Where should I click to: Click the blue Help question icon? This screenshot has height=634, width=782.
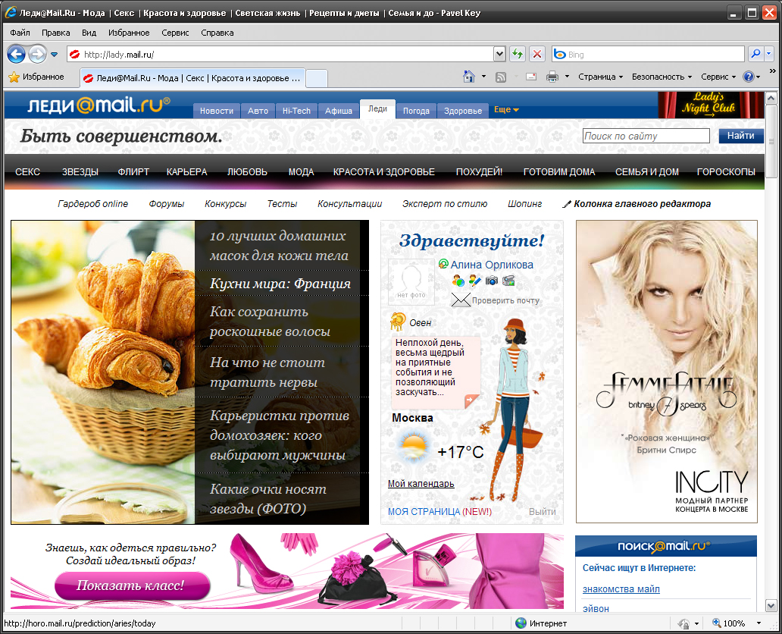click(x=748, y=77)
